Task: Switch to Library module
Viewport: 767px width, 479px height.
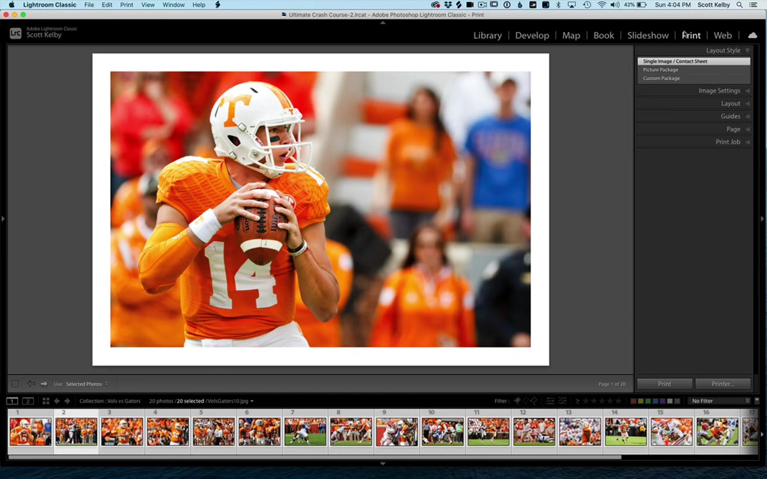Action: point(487,36)
